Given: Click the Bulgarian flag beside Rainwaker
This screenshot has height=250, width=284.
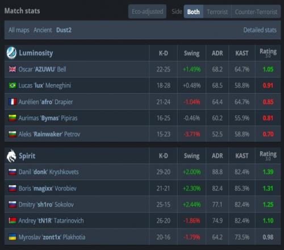Looking at the screenshot, I should 12,134.
